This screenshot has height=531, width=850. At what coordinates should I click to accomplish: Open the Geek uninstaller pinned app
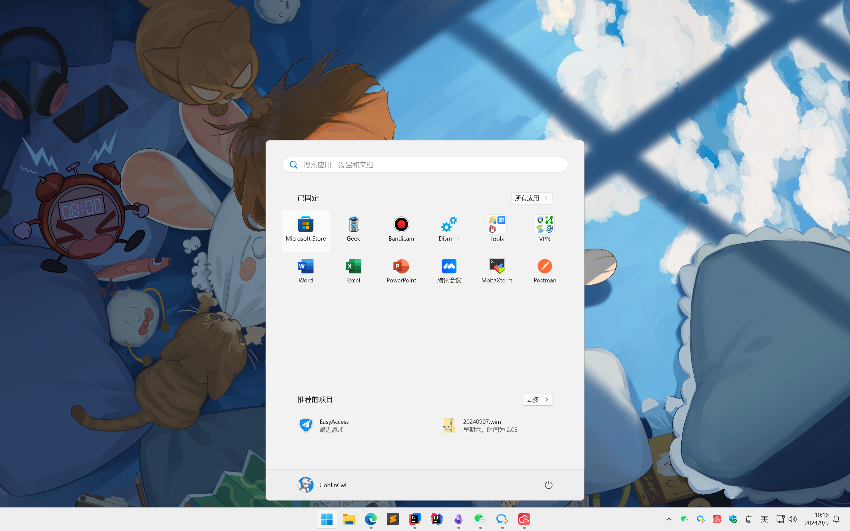pyautogui.click(x=353, y=231)
